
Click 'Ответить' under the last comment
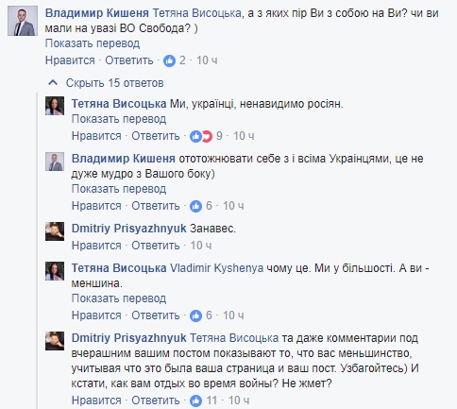(156, 400)
